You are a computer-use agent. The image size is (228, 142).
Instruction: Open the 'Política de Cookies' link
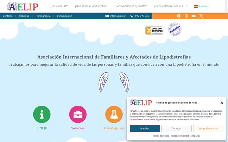point(161,136)
